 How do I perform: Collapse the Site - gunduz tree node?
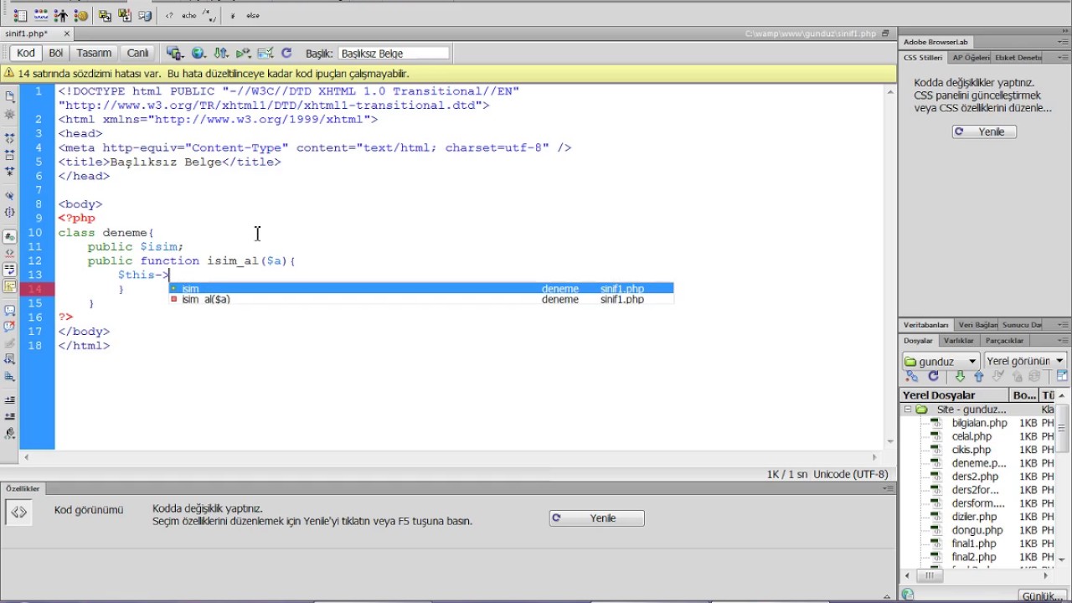point(907,410)
